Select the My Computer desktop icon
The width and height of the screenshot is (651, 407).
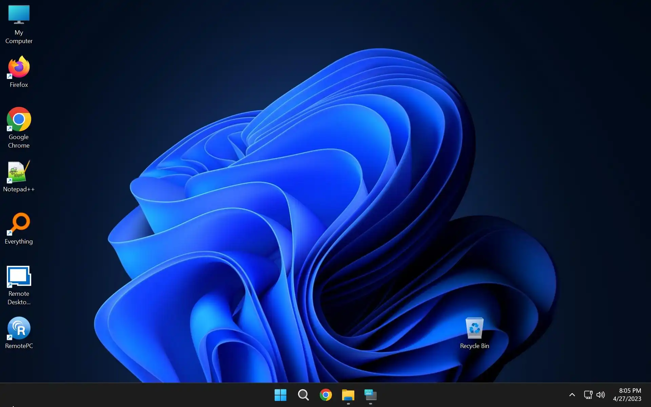point(19,15)
